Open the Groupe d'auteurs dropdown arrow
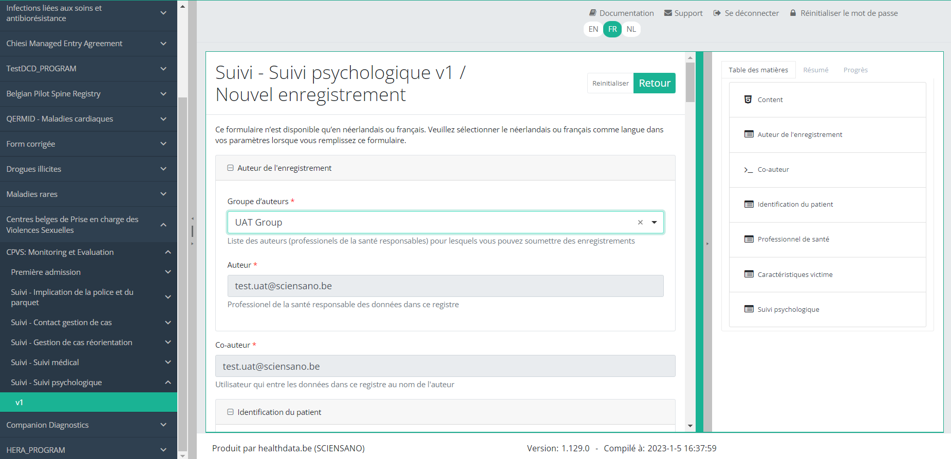Screen dimensions: 951x459 [654, 223]
